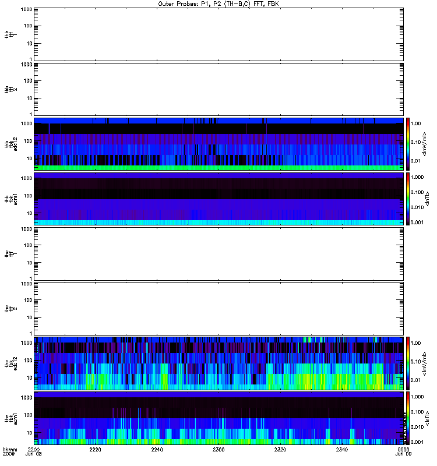Click the thc fbk scm1 color bar

408,418
